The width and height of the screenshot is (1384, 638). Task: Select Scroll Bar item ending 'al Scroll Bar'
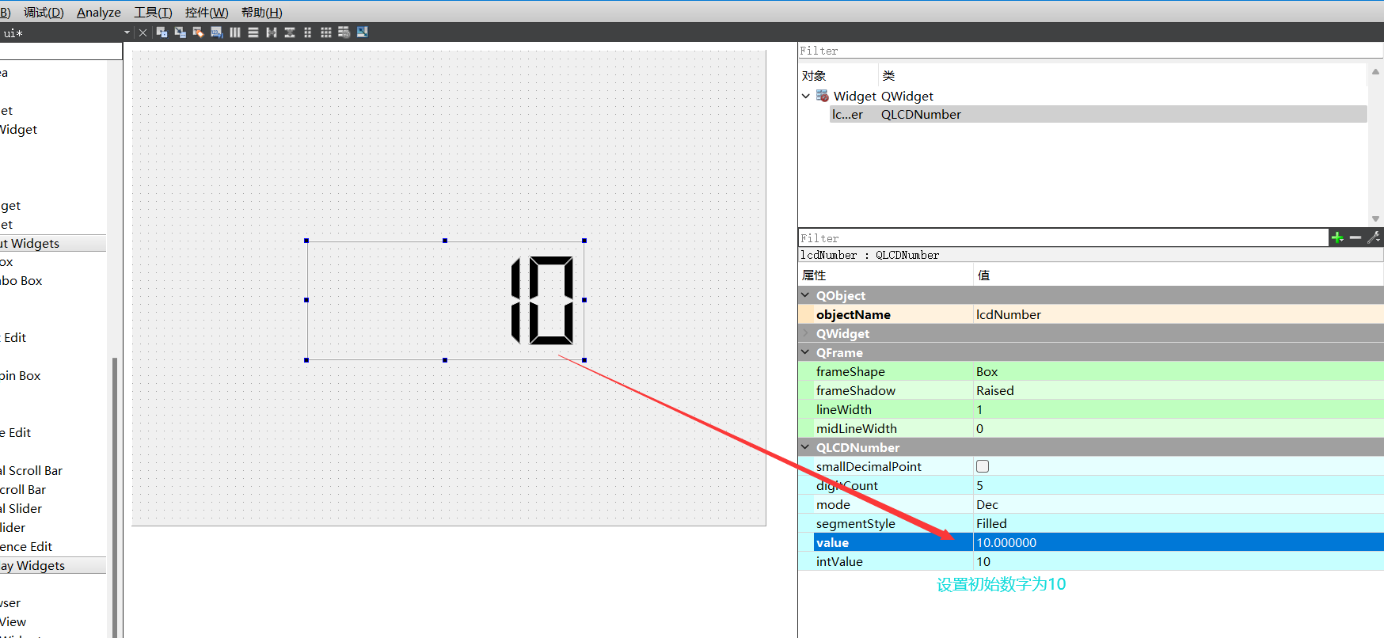click(32, 470)
